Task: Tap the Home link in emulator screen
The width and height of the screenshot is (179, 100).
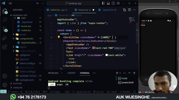Action: pos(143,25)
